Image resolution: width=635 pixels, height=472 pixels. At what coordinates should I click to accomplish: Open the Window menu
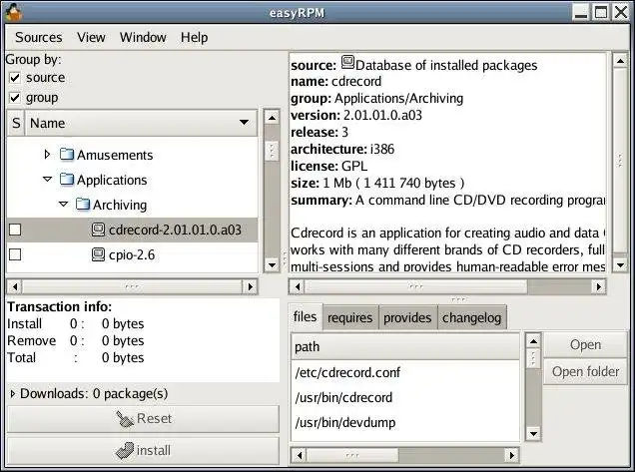point(143,37)
